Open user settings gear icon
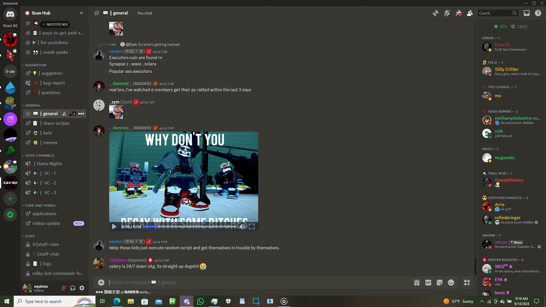This screenshot has width=546, height=307. (x=82, y=288)
